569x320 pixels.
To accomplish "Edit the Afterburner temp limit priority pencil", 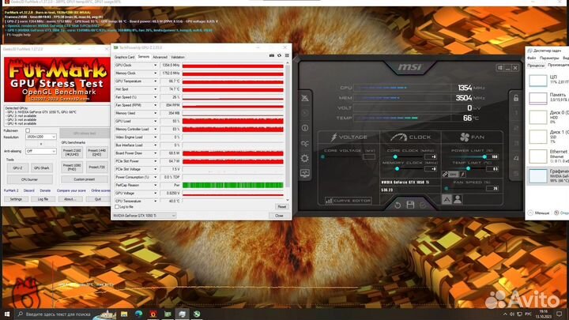I will click(462, 175).
